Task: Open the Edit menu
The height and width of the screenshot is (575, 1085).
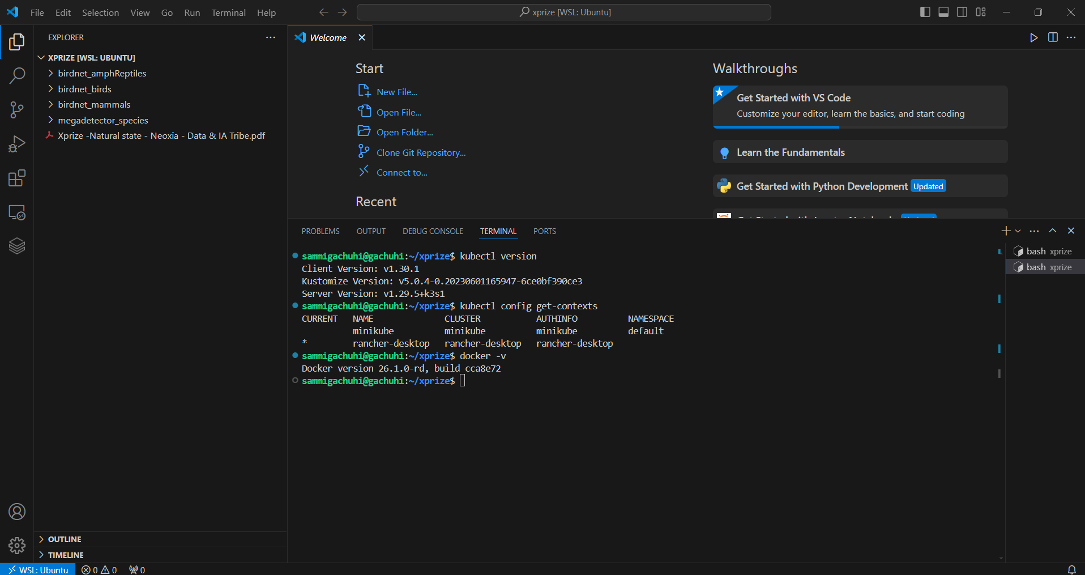Action: pyautogui.click(x=63, y=12)
